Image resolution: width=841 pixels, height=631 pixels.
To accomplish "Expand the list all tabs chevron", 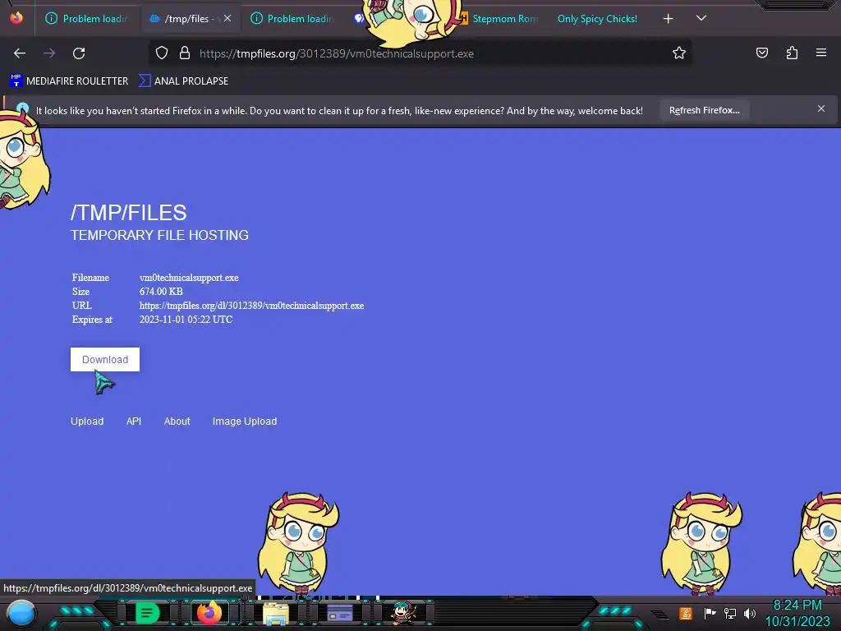I will point(701,18).
